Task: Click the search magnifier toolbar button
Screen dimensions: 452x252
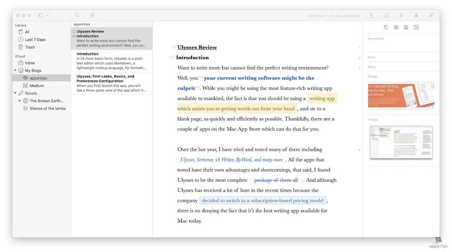Action: coord(77,16)
